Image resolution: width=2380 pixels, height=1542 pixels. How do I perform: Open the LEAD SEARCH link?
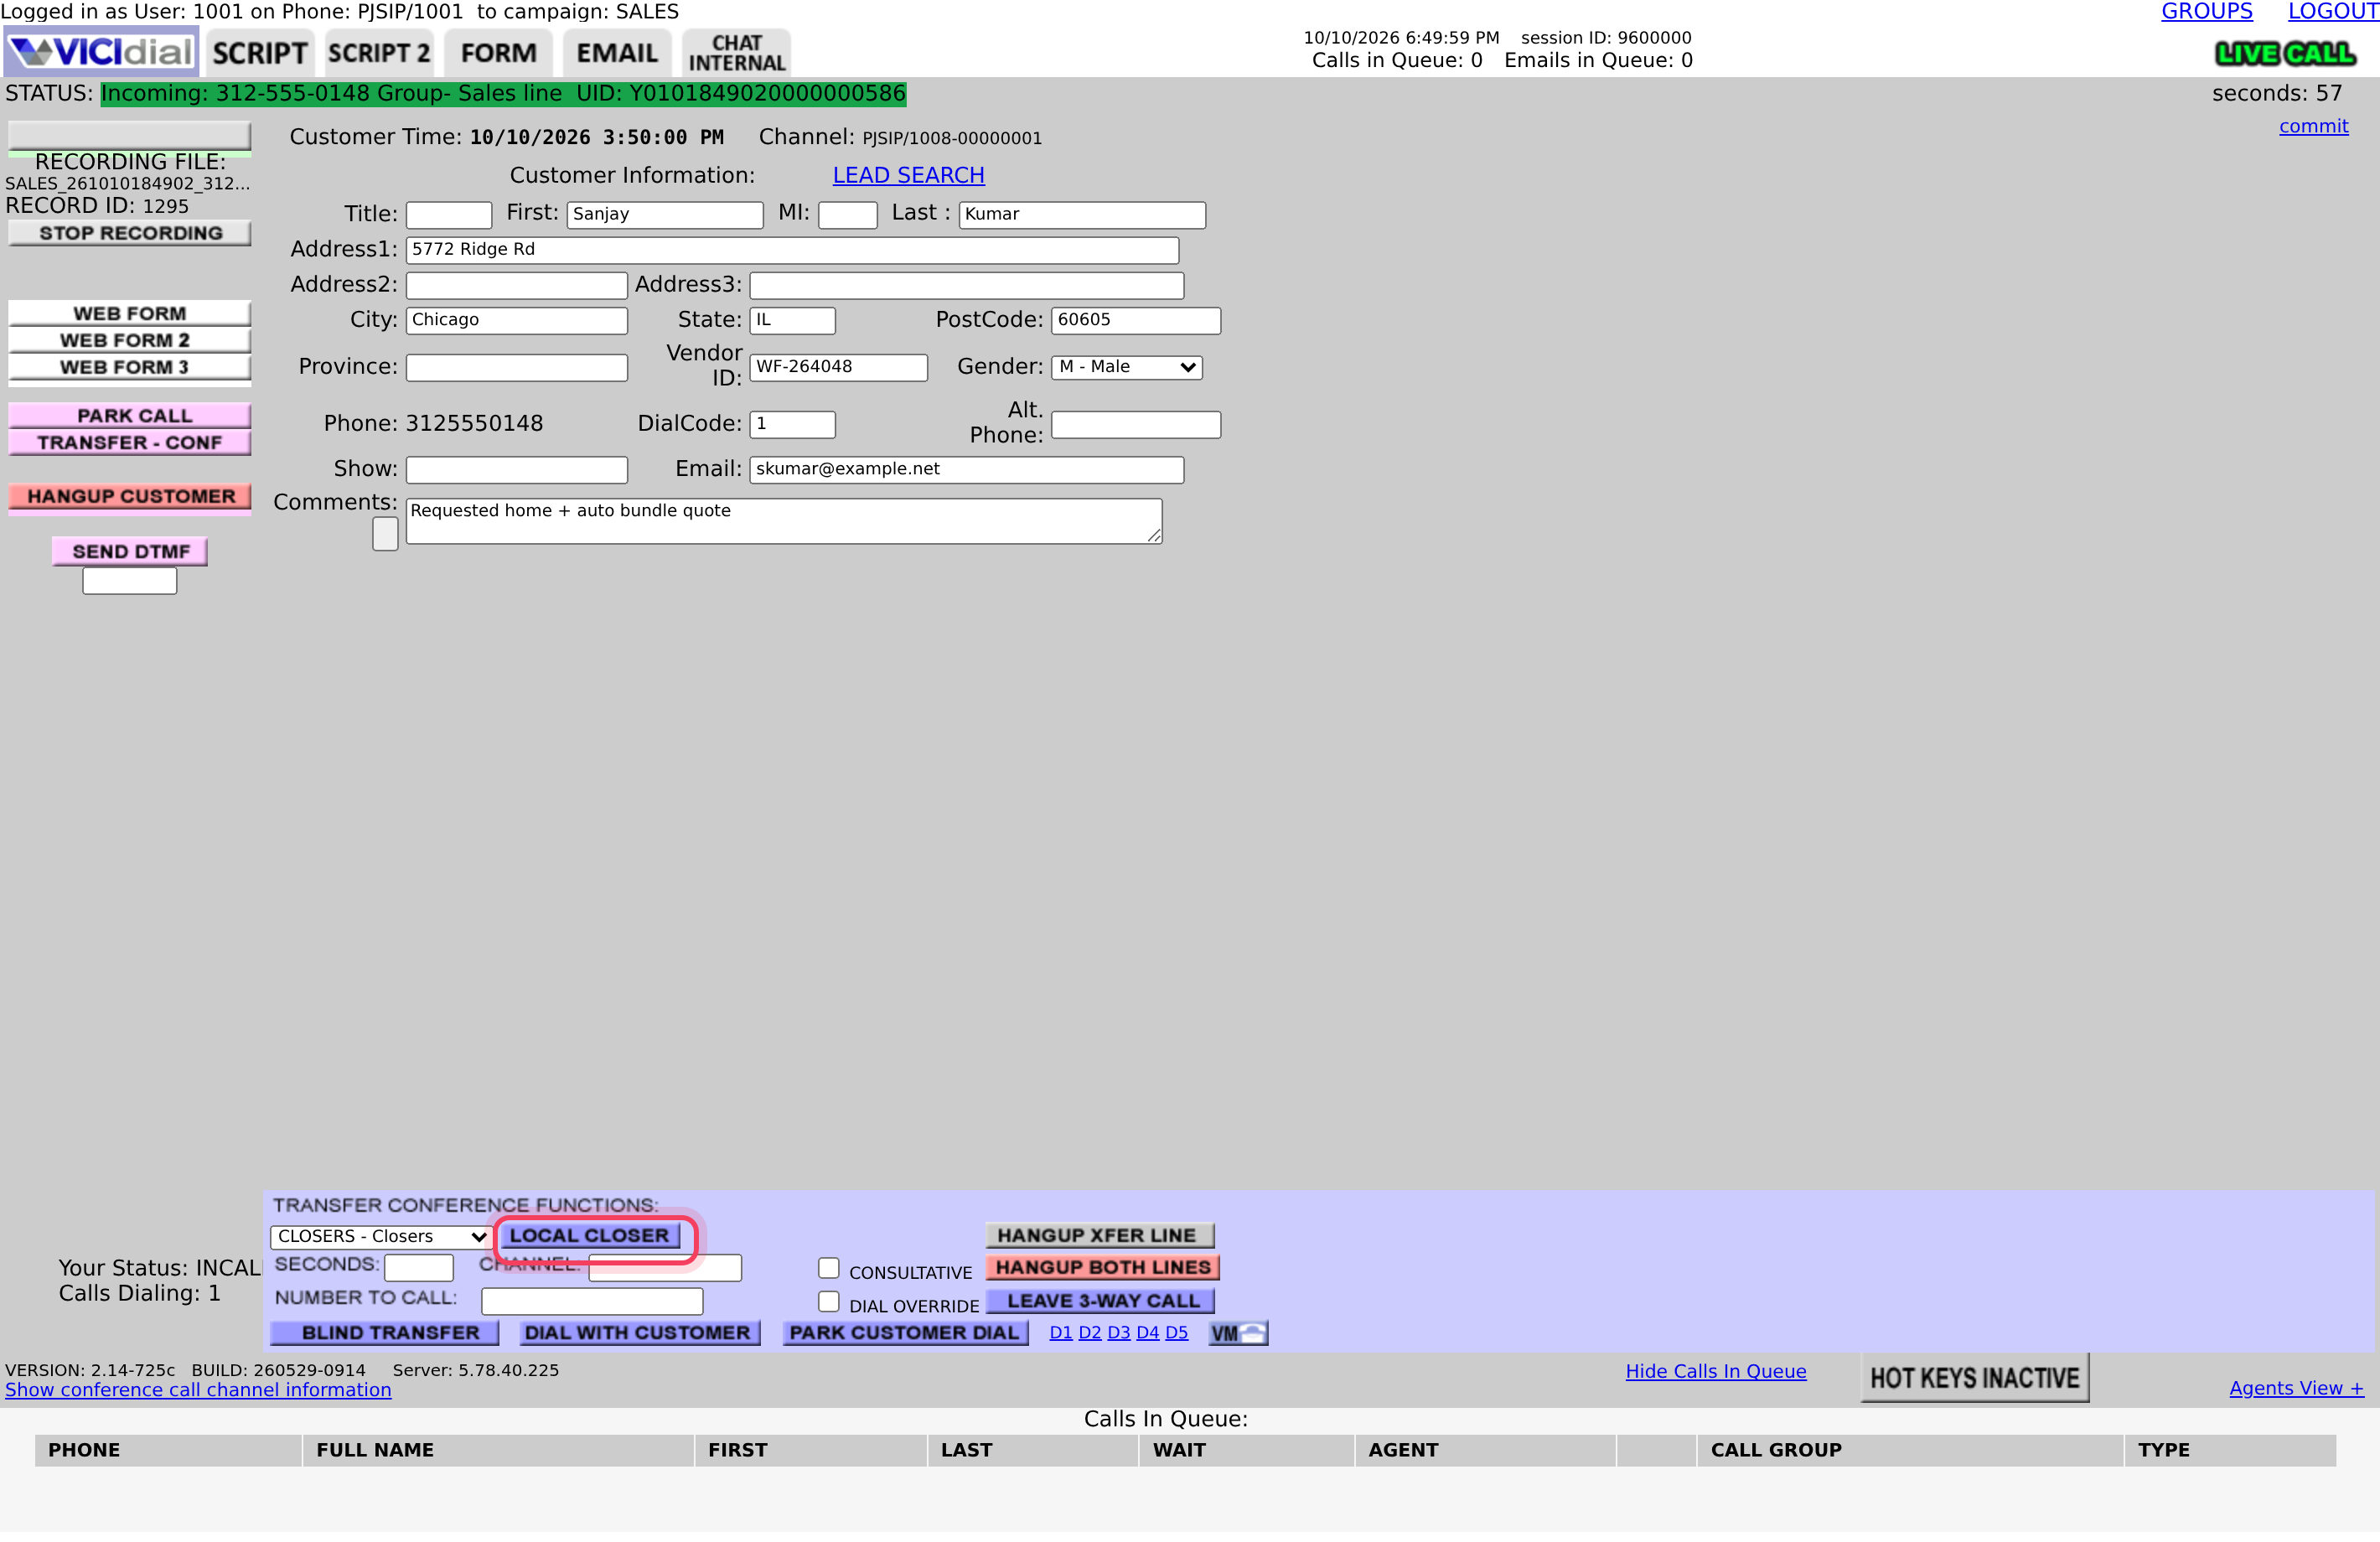[908, 175]
